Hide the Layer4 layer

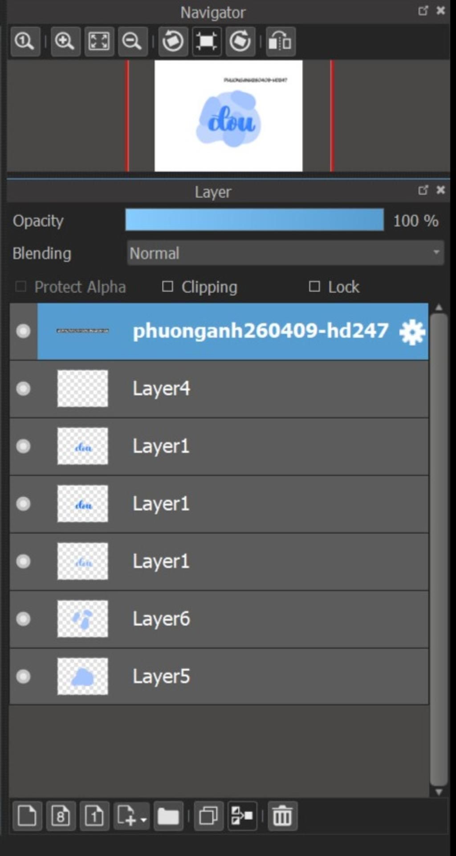coord(23,389)
